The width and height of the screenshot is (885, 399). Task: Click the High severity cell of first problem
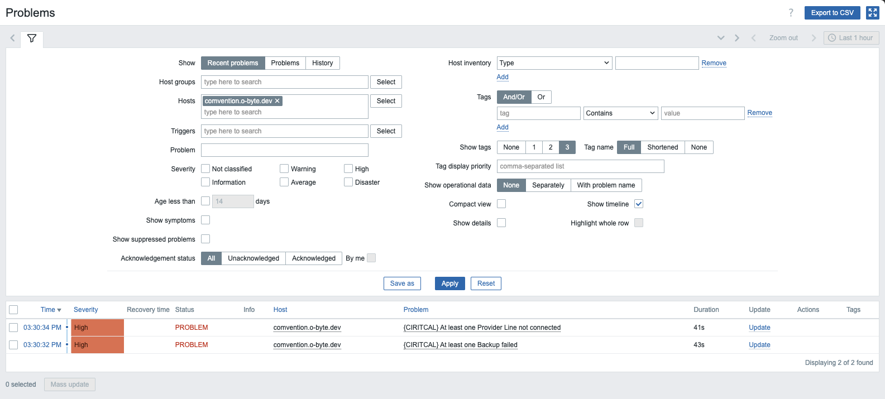pos(97,328)
